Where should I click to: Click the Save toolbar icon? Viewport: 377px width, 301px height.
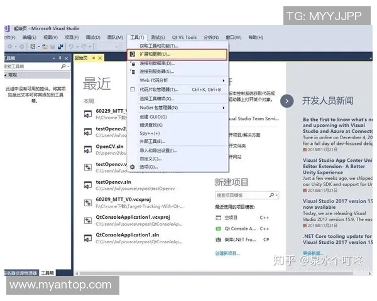(x=53, y=46)
